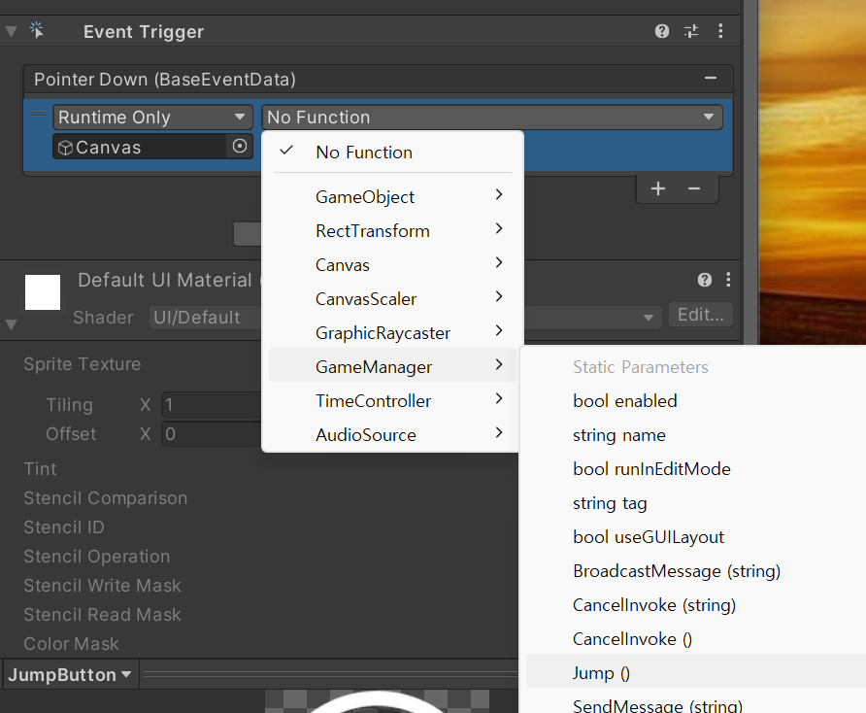Screen dimensions: 866x713
Task: Click the listener reorder drag handle
Action: pyautogui.click(x=38, y=114)
